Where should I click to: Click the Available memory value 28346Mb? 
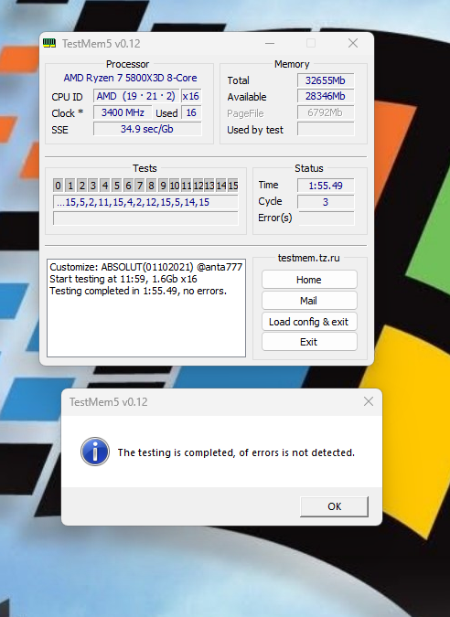coord(326,96)
